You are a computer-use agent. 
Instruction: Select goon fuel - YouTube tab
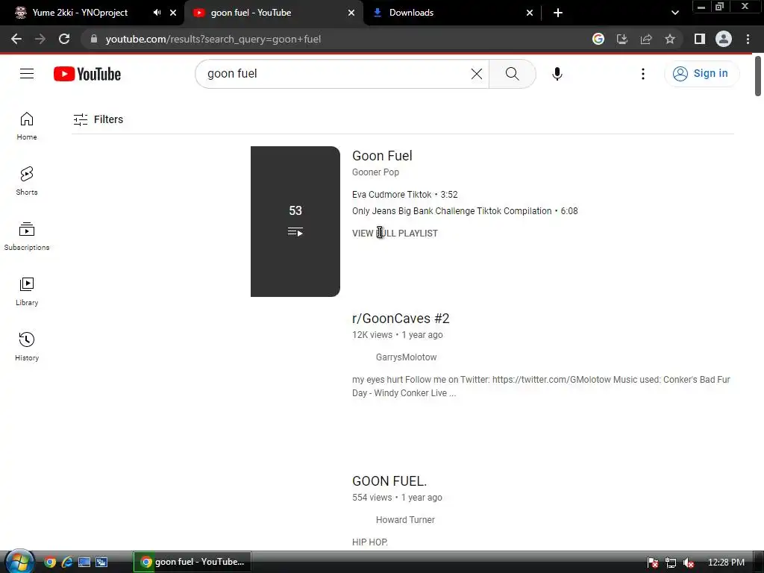click(251, 13)
